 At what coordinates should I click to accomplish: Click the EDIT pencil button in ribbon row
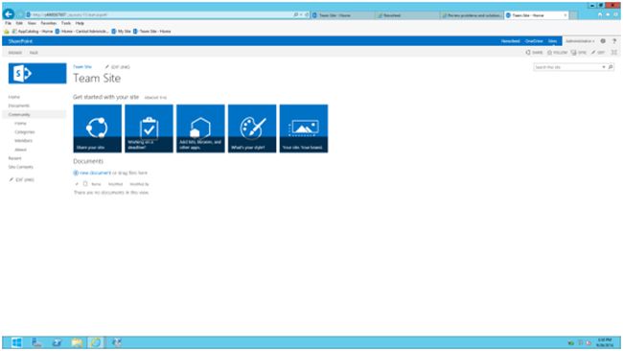(x=598, y=53)
